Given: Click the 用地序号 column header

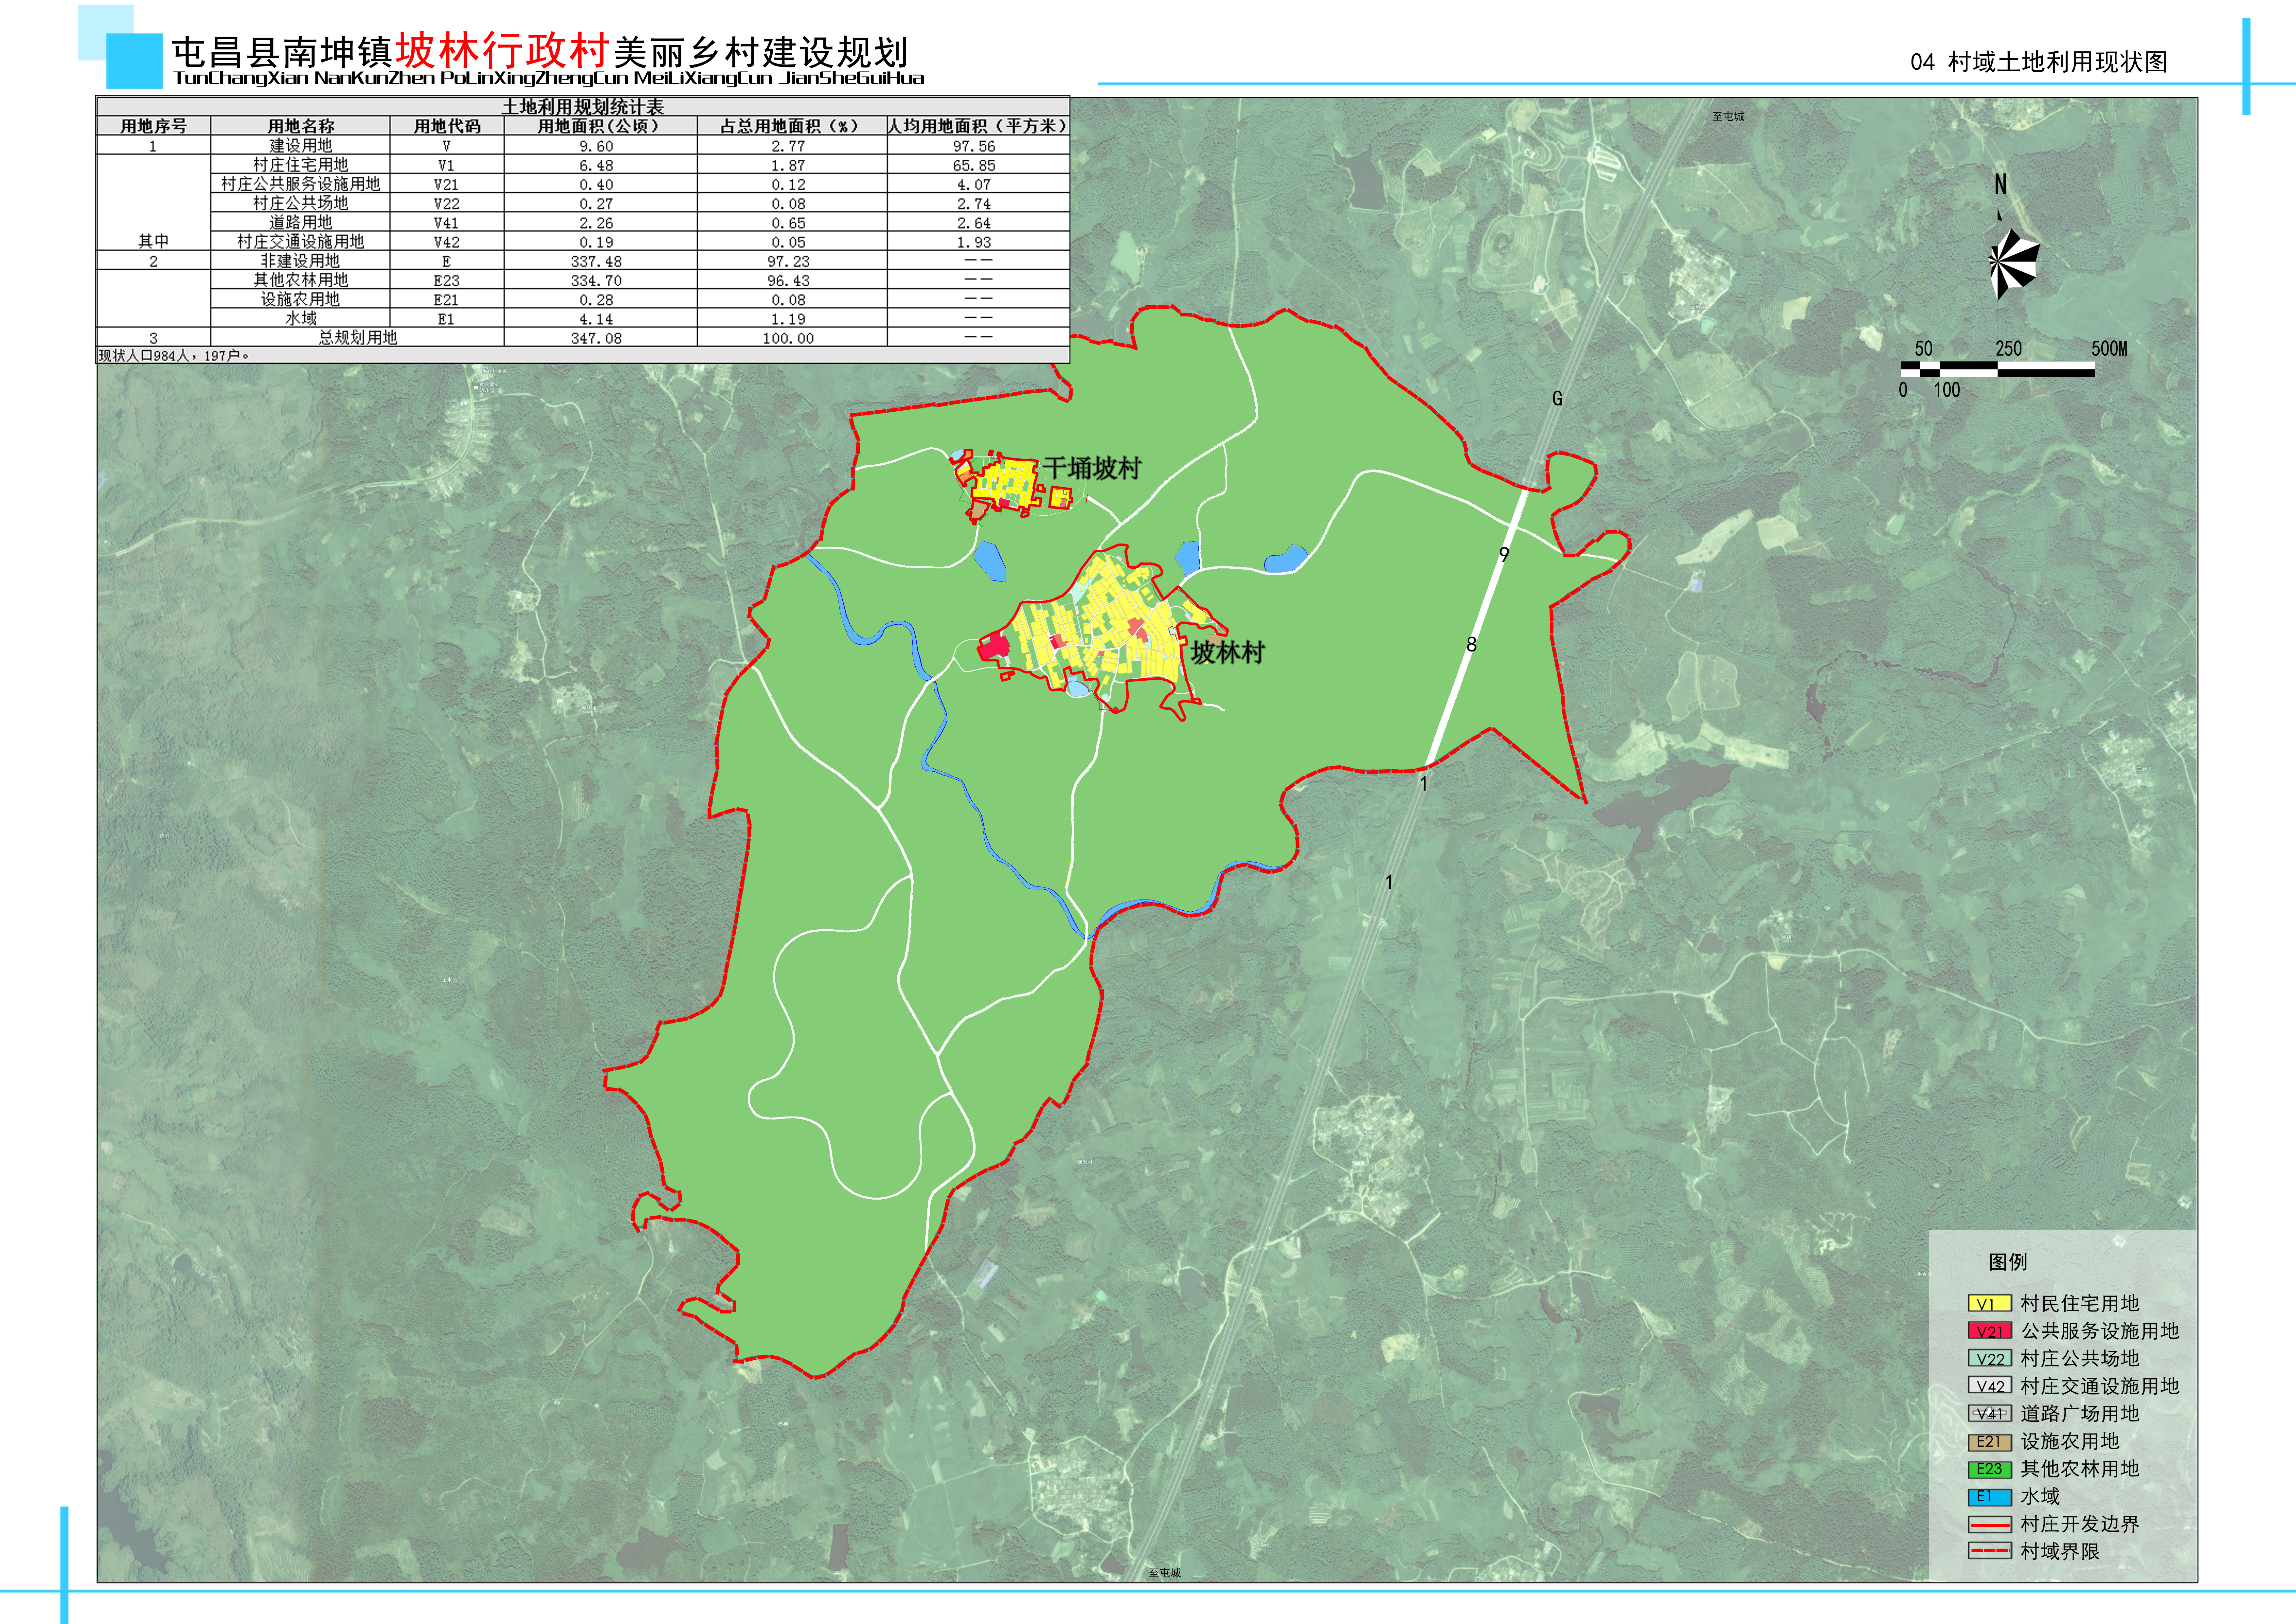Looking at the screenshot, I should tap(153, 126).
